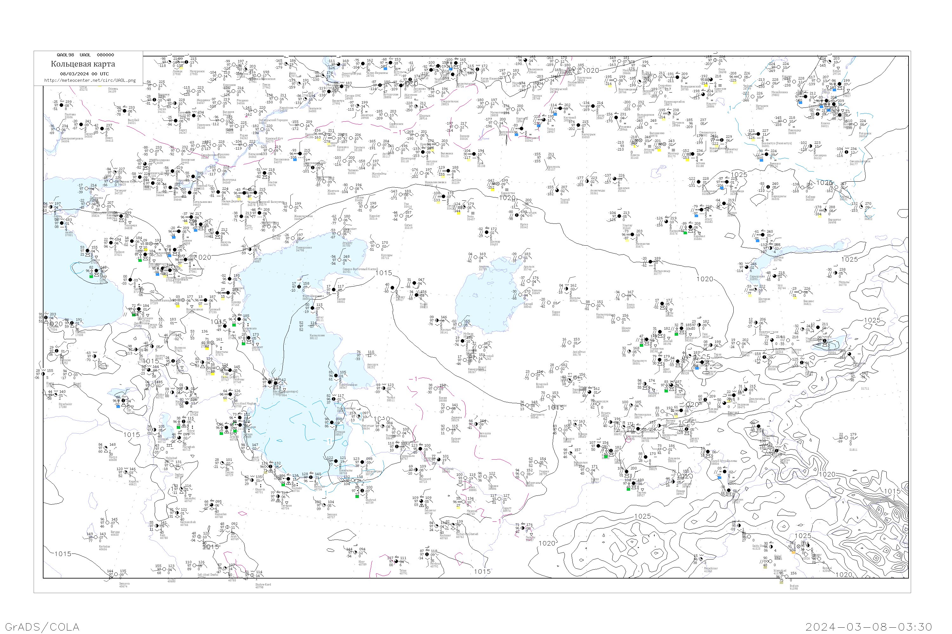Click the 1020 isobar label southeast of Жетыконыр
Viewport: 952px width, 634px height.
coord(705,279)
